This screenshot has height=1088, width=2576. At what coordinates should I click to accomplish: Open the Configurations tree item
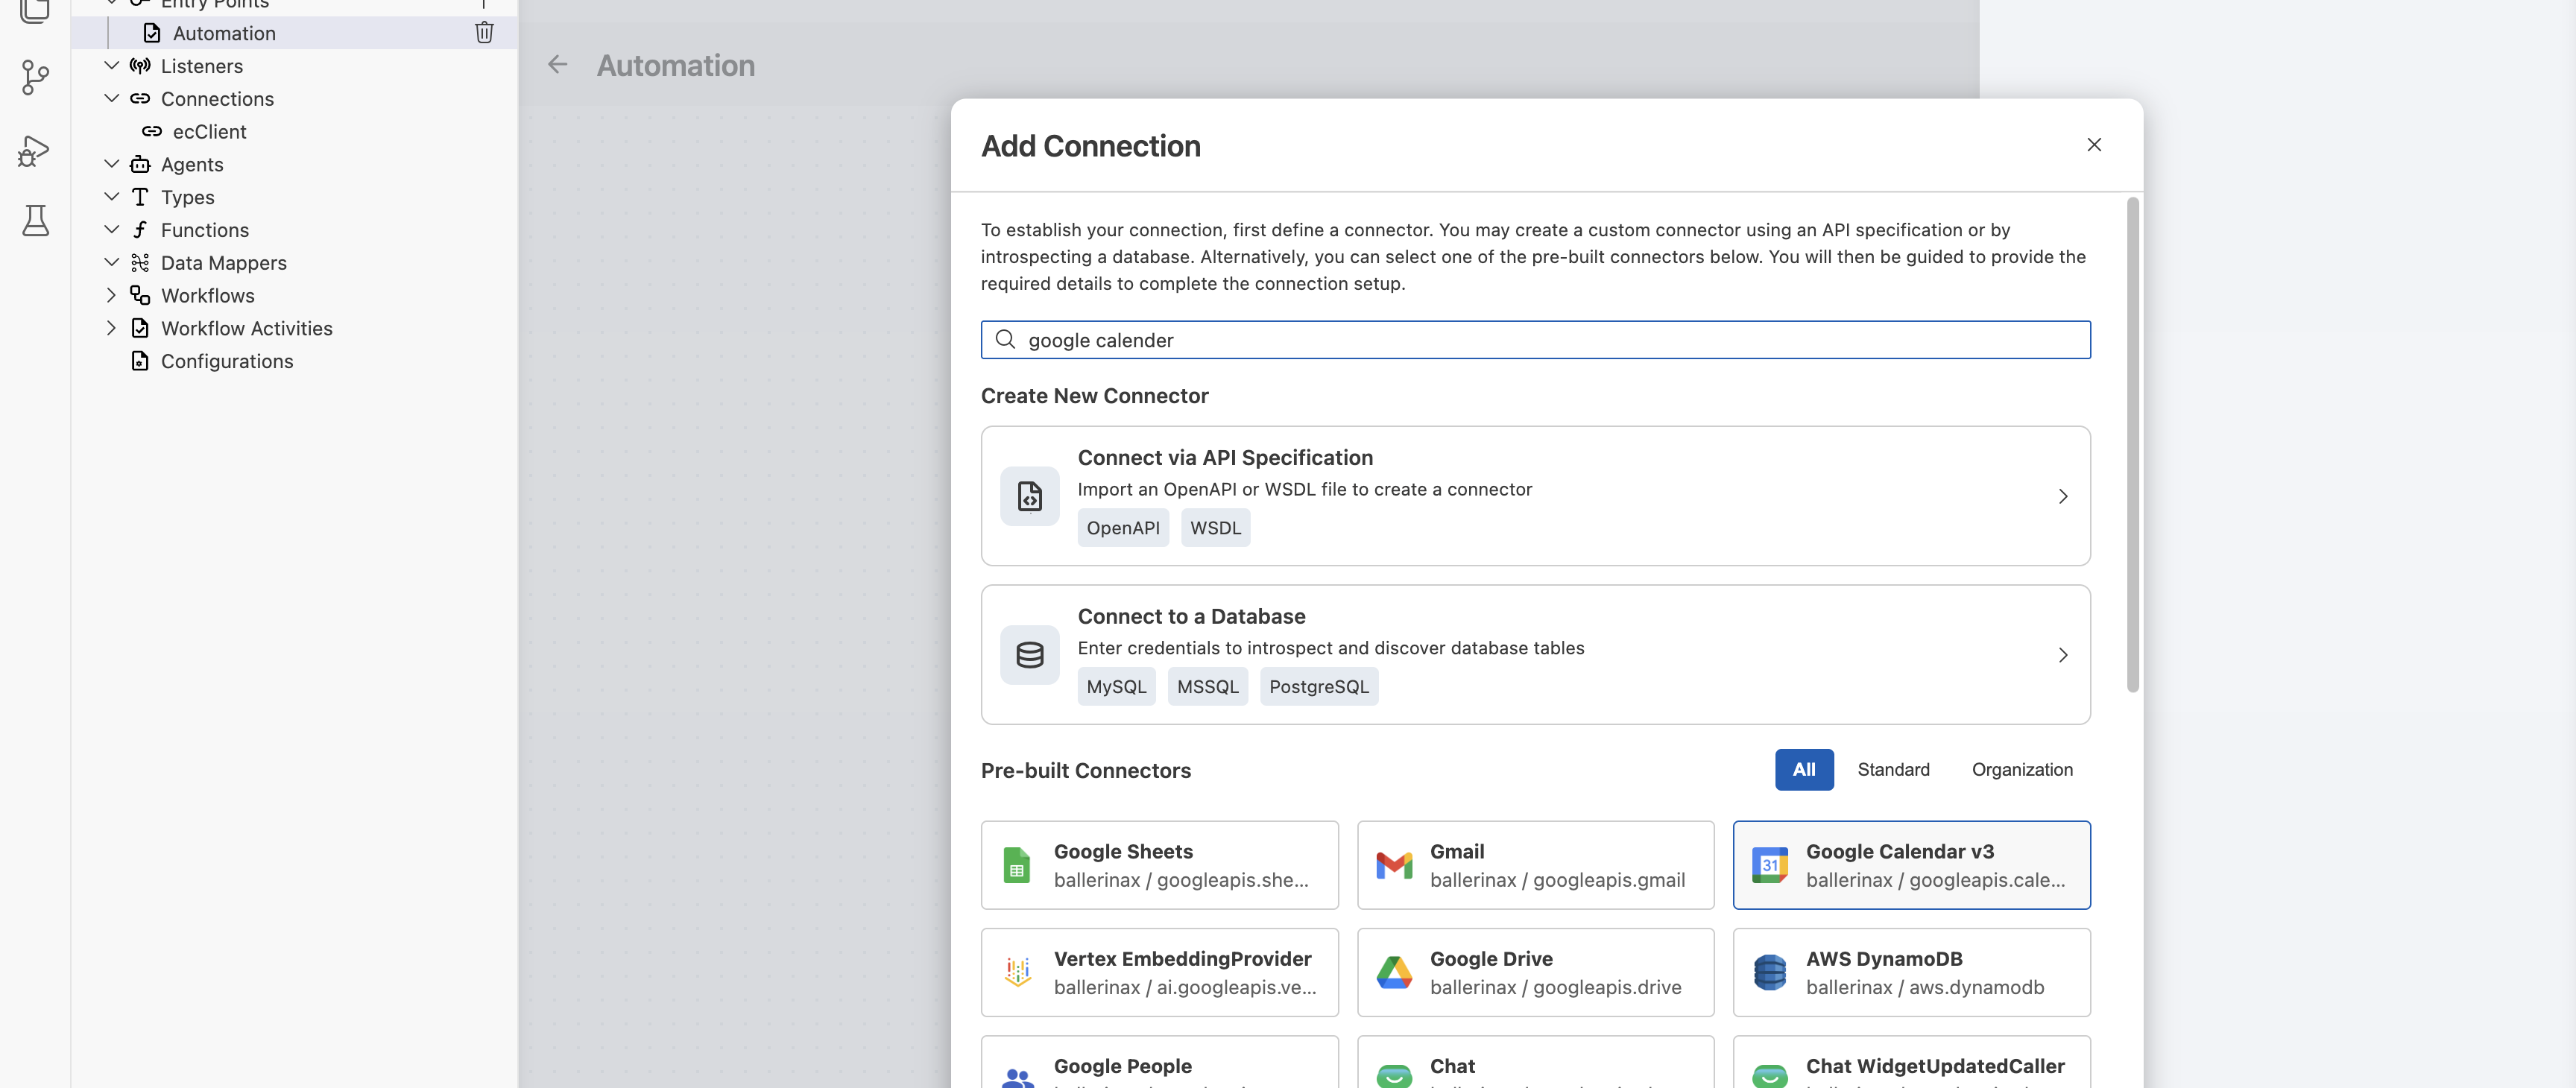pos(226,361)
